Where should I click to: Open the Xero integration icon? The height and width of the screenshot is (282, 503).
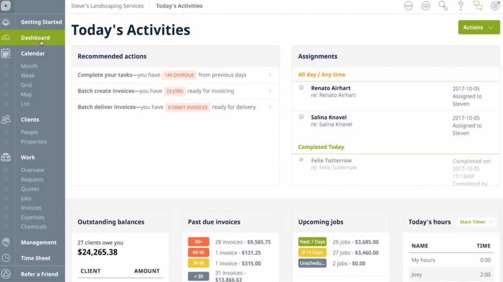coord(408,6)
